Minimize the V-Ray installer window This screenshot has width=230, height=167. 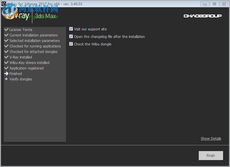205,4
